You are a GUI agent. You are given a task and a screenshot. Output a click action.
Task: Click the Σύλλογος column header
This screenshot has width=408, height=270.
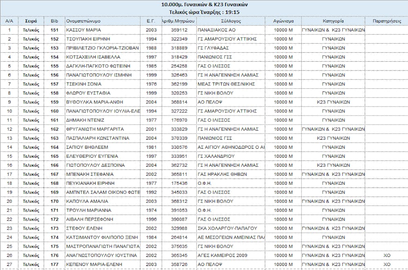pyautogui.click(x=230, y=21)
